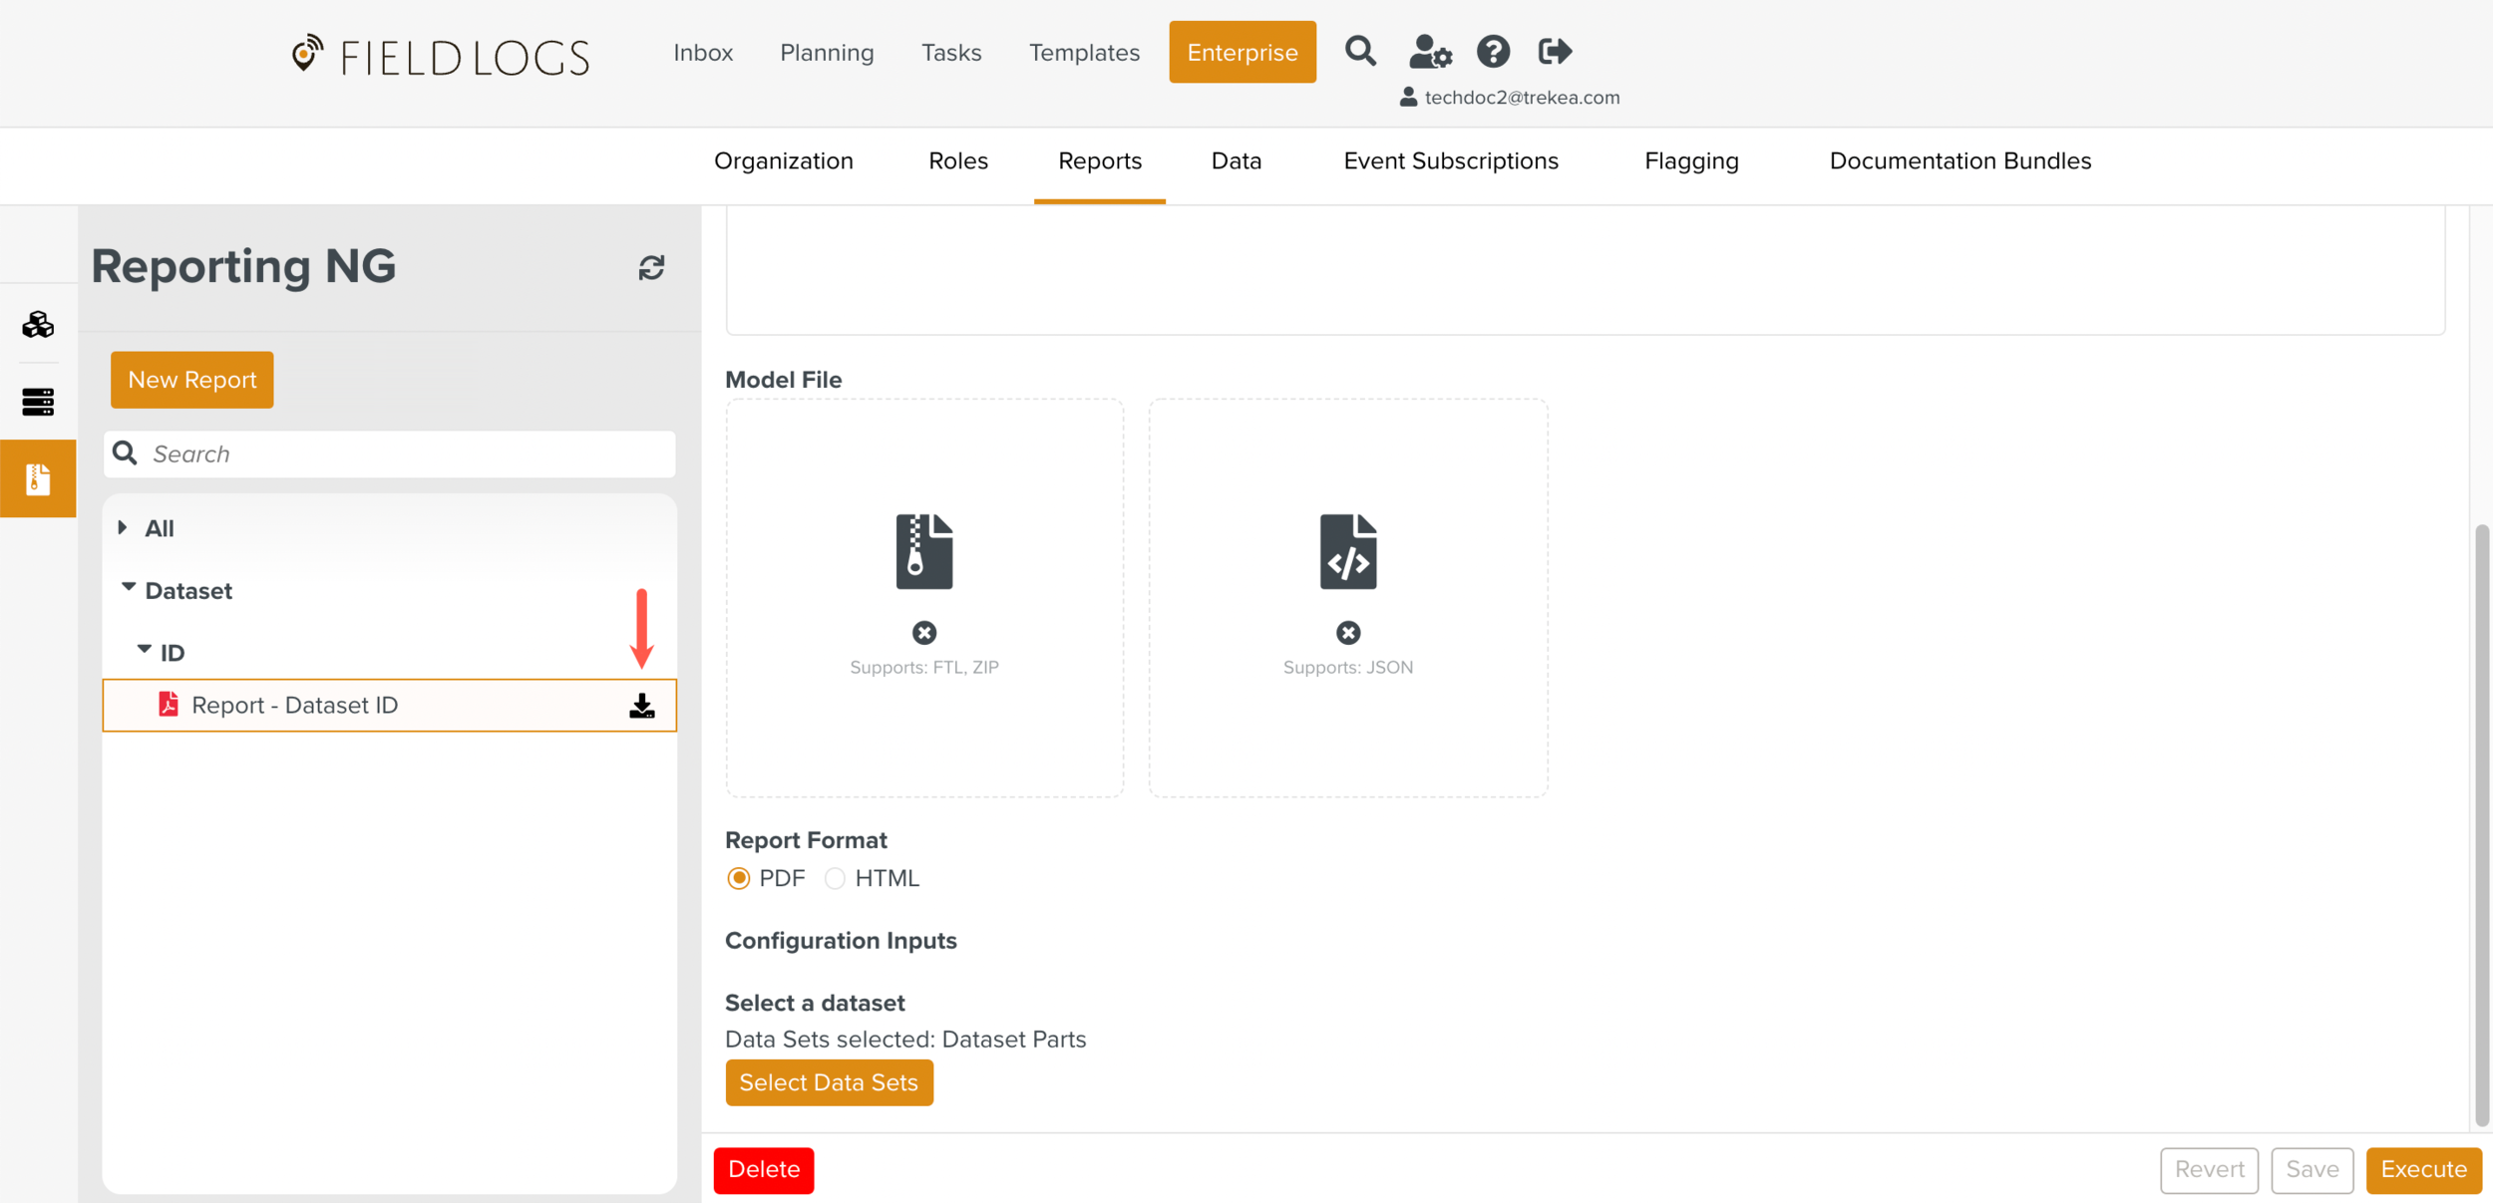This screenshot has width=2493, height=1203.
Task: Remove the JSON model file
Action: pos(1347,633)
